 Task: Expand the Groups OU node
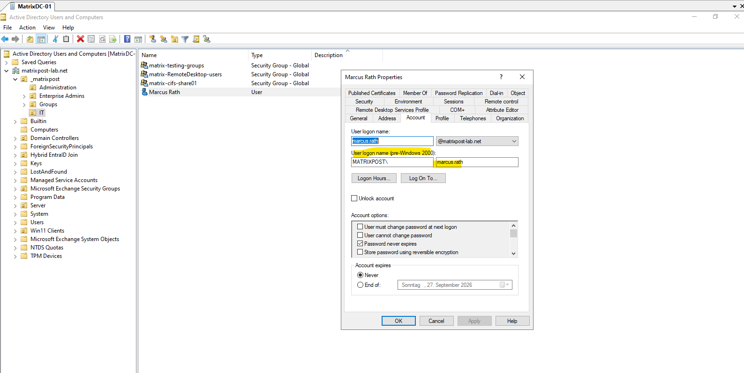click(x=24, y=104)
